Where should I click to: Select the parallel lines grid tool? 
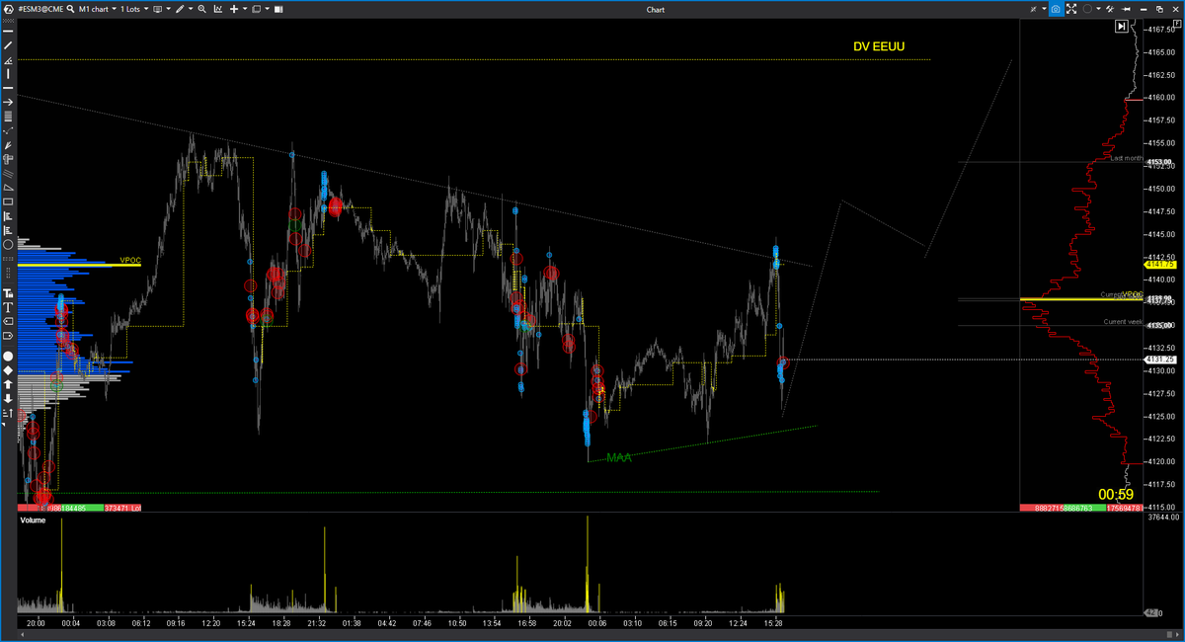tap(8, 117)
